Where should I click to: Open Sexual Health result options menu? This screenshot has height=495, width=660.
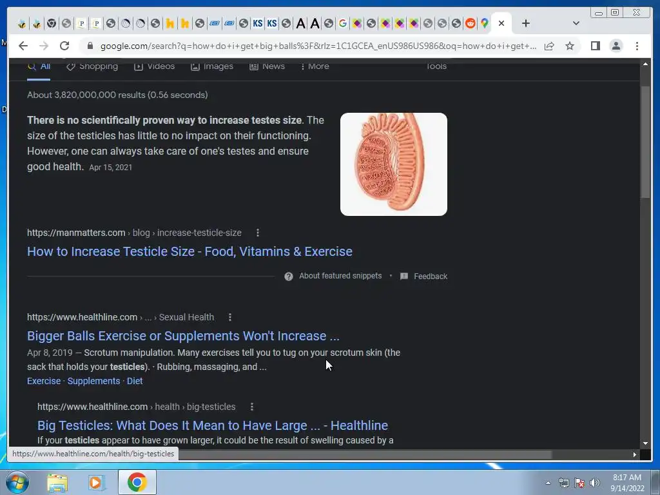pos(230,317)
